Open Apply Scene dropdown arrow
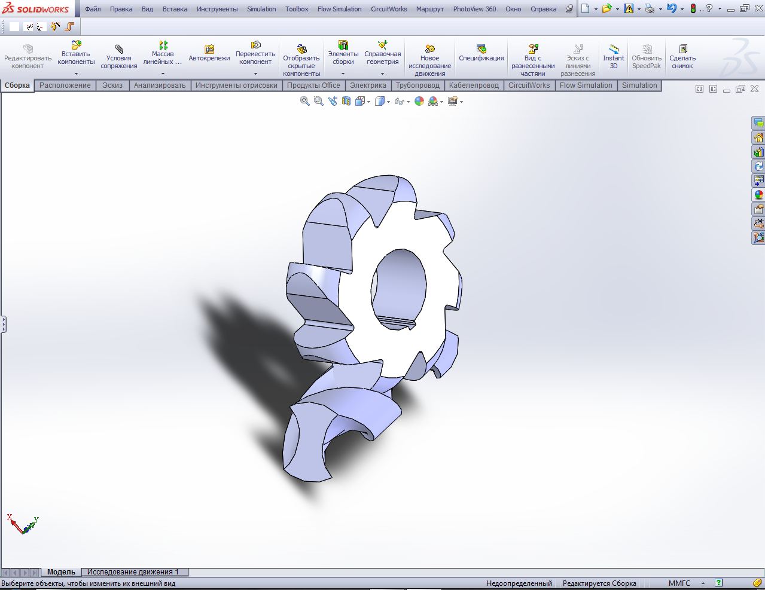This screenshot has width=765, height=590. (x=441, y=102)
